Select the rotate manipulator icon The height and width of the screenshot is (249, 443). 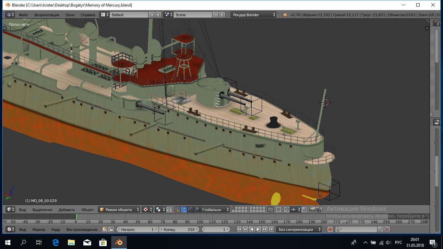click(190, 209)
